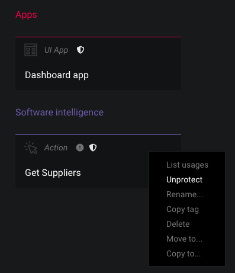Click the exclamation warning icon on Action
Screen dimensions: 235x273
80,147
